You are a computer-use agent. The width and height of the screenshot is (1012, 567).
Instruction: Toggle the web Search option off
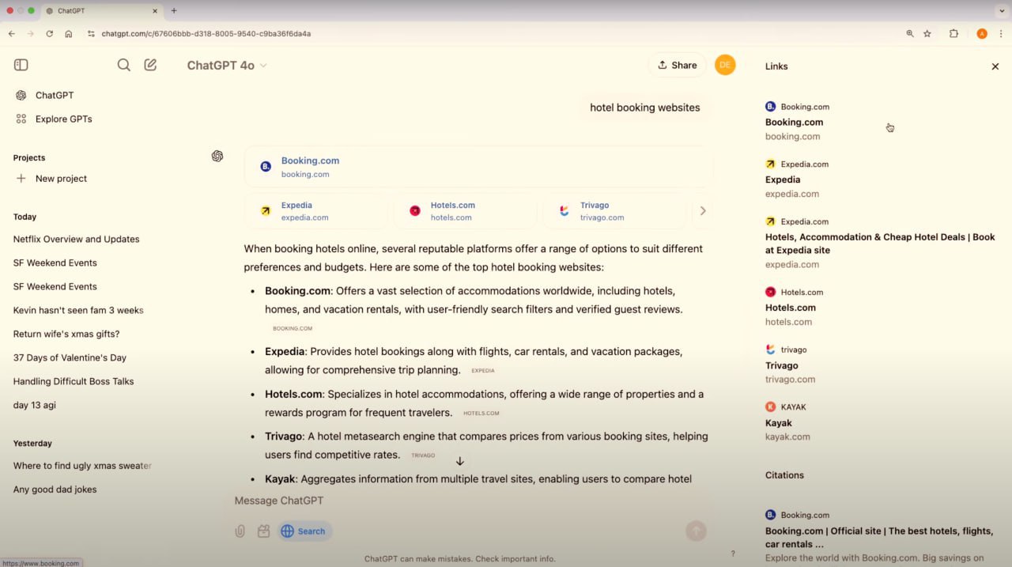tap(304, 531)
